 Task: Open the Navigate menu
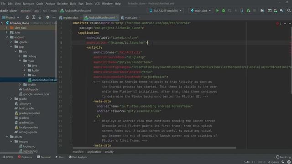[x=28, y=4]
